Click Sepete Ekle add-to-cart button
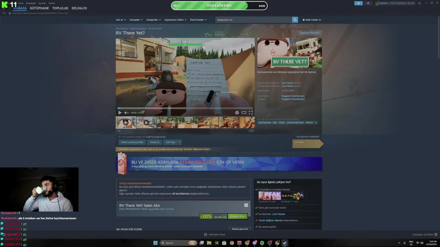This screenshot has height=247, width=440. (238, 216)
